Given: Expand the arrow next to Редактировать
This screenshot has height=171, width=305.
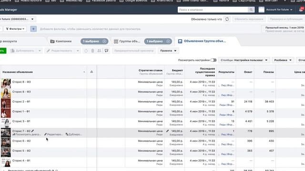Looking at the screenshot, I should point(78,51).
